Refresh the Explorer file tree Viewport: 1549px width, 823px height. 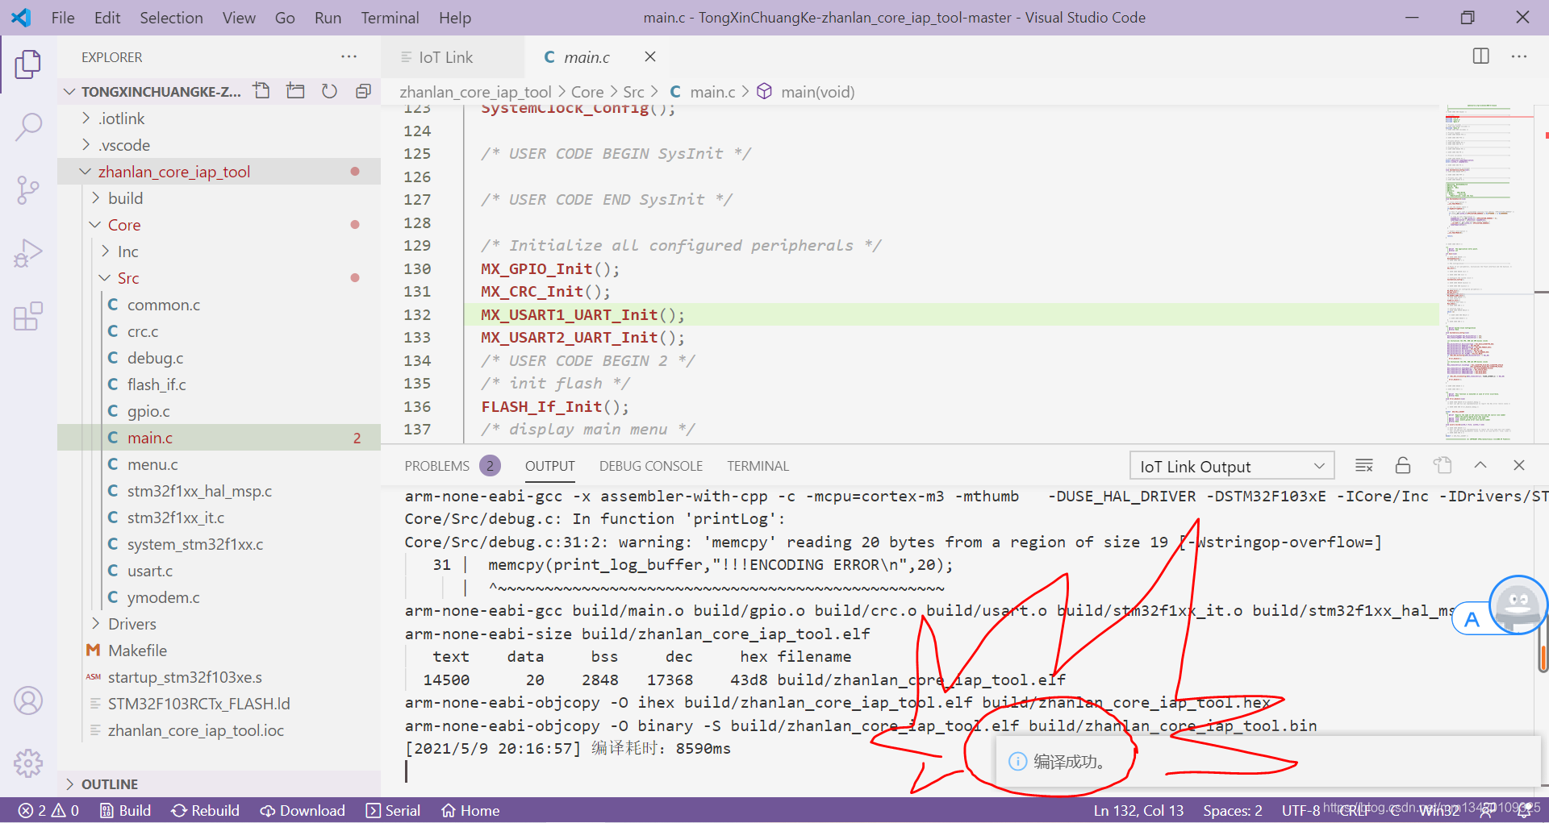point(329,91)
